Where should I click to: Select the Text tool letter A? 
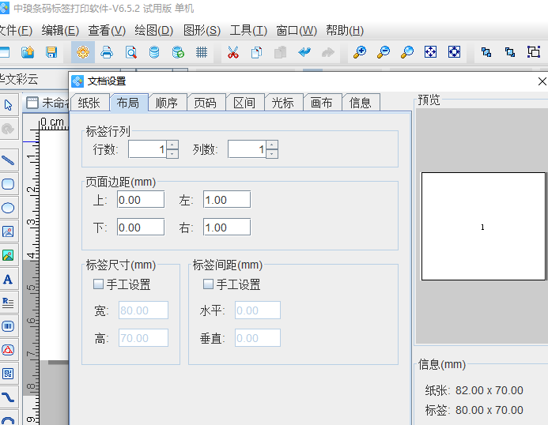(8, 279)
